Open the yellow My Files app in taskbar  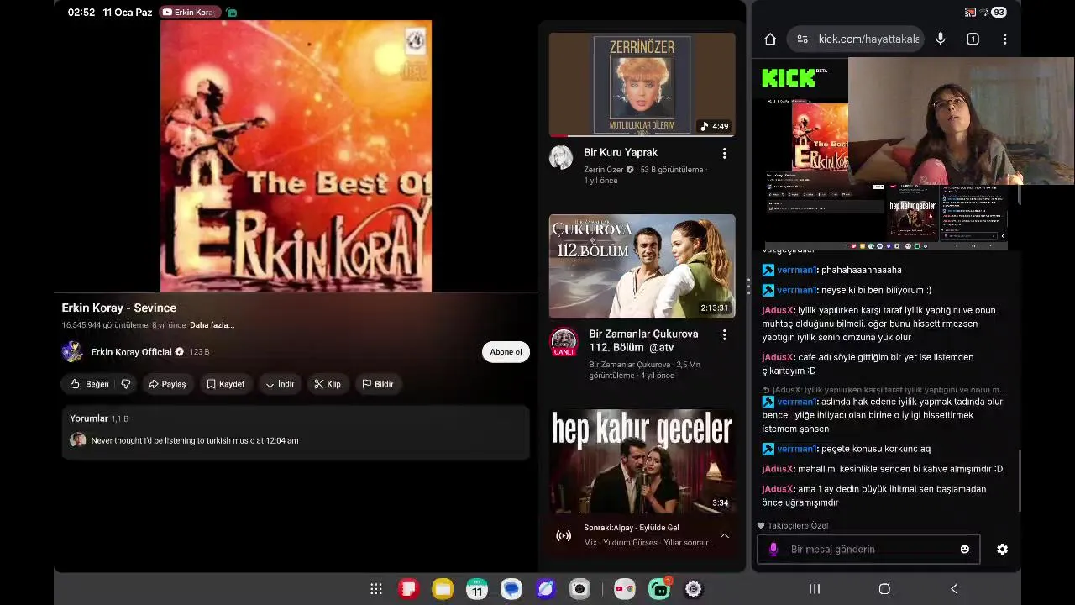click(x=443, y=589)
